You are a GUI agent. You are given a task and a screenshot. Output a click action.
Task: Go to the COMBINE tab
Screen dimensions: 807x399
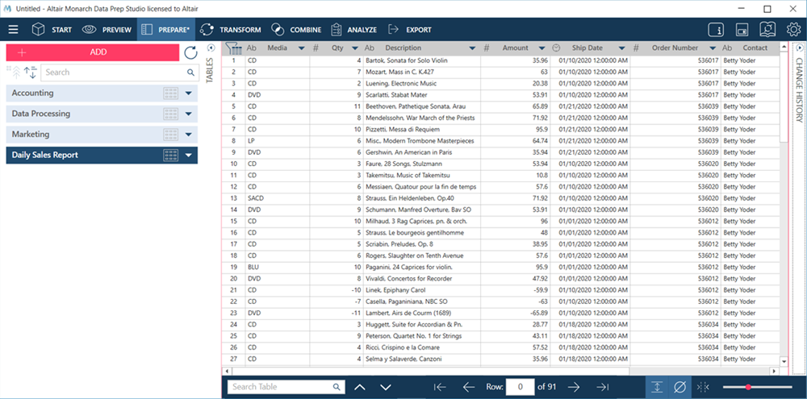(296, 30)
